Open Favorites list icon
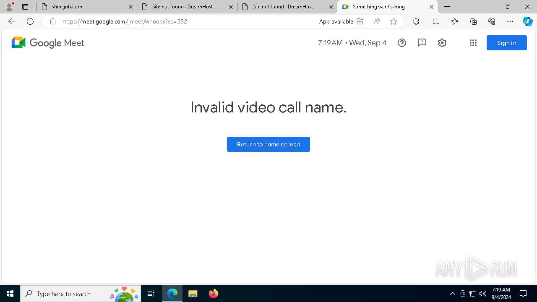The width and height of the screenshot is (537, 302). [455, 21]
